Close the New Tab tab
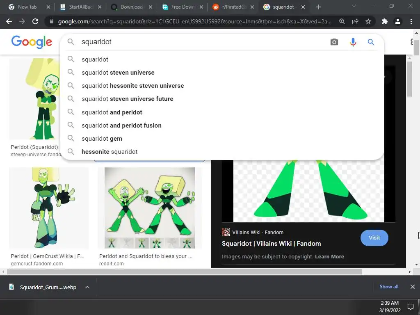420x315 pixels. click(48, 7)
